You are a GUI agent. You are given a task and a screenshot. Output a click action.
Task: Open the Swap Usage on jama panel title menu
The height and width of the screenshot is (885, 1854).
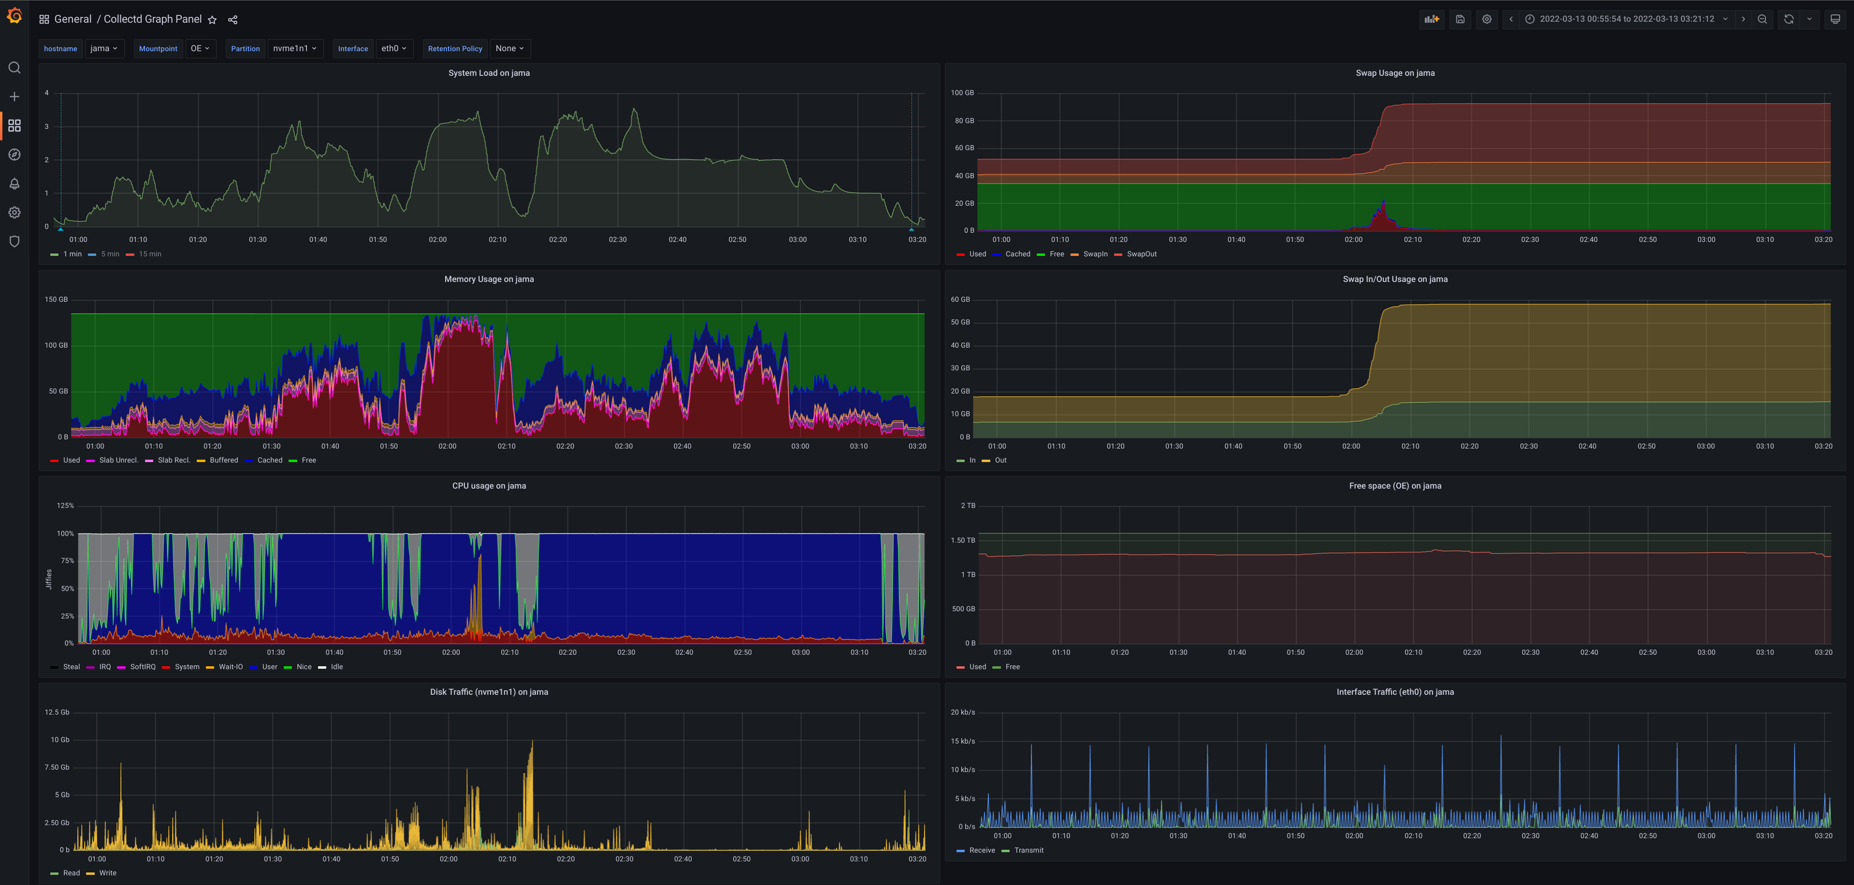[x=1394, y=72]
